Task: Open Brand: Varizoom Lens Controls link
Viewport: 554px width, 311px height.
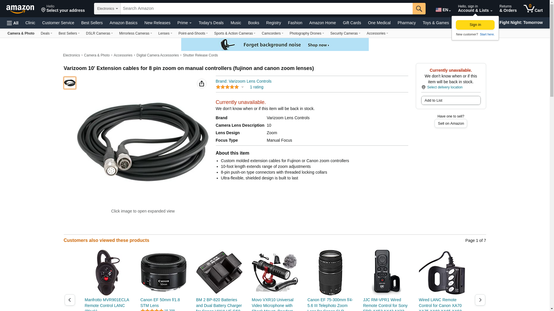Action: 244,81
